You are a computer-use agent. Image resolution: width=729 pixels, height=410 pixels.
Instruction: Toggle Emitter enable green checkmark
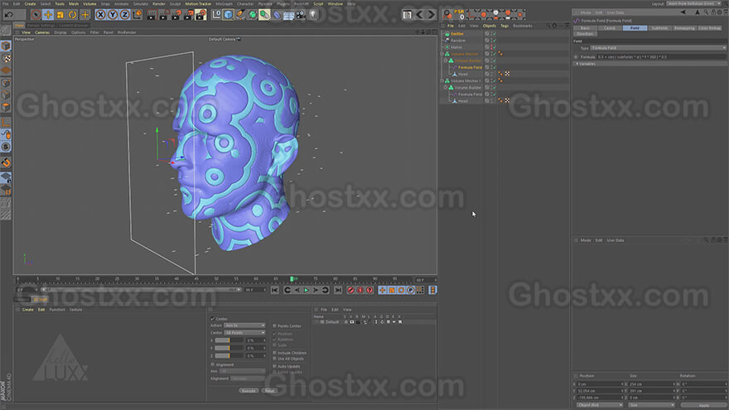click(495, 34)
